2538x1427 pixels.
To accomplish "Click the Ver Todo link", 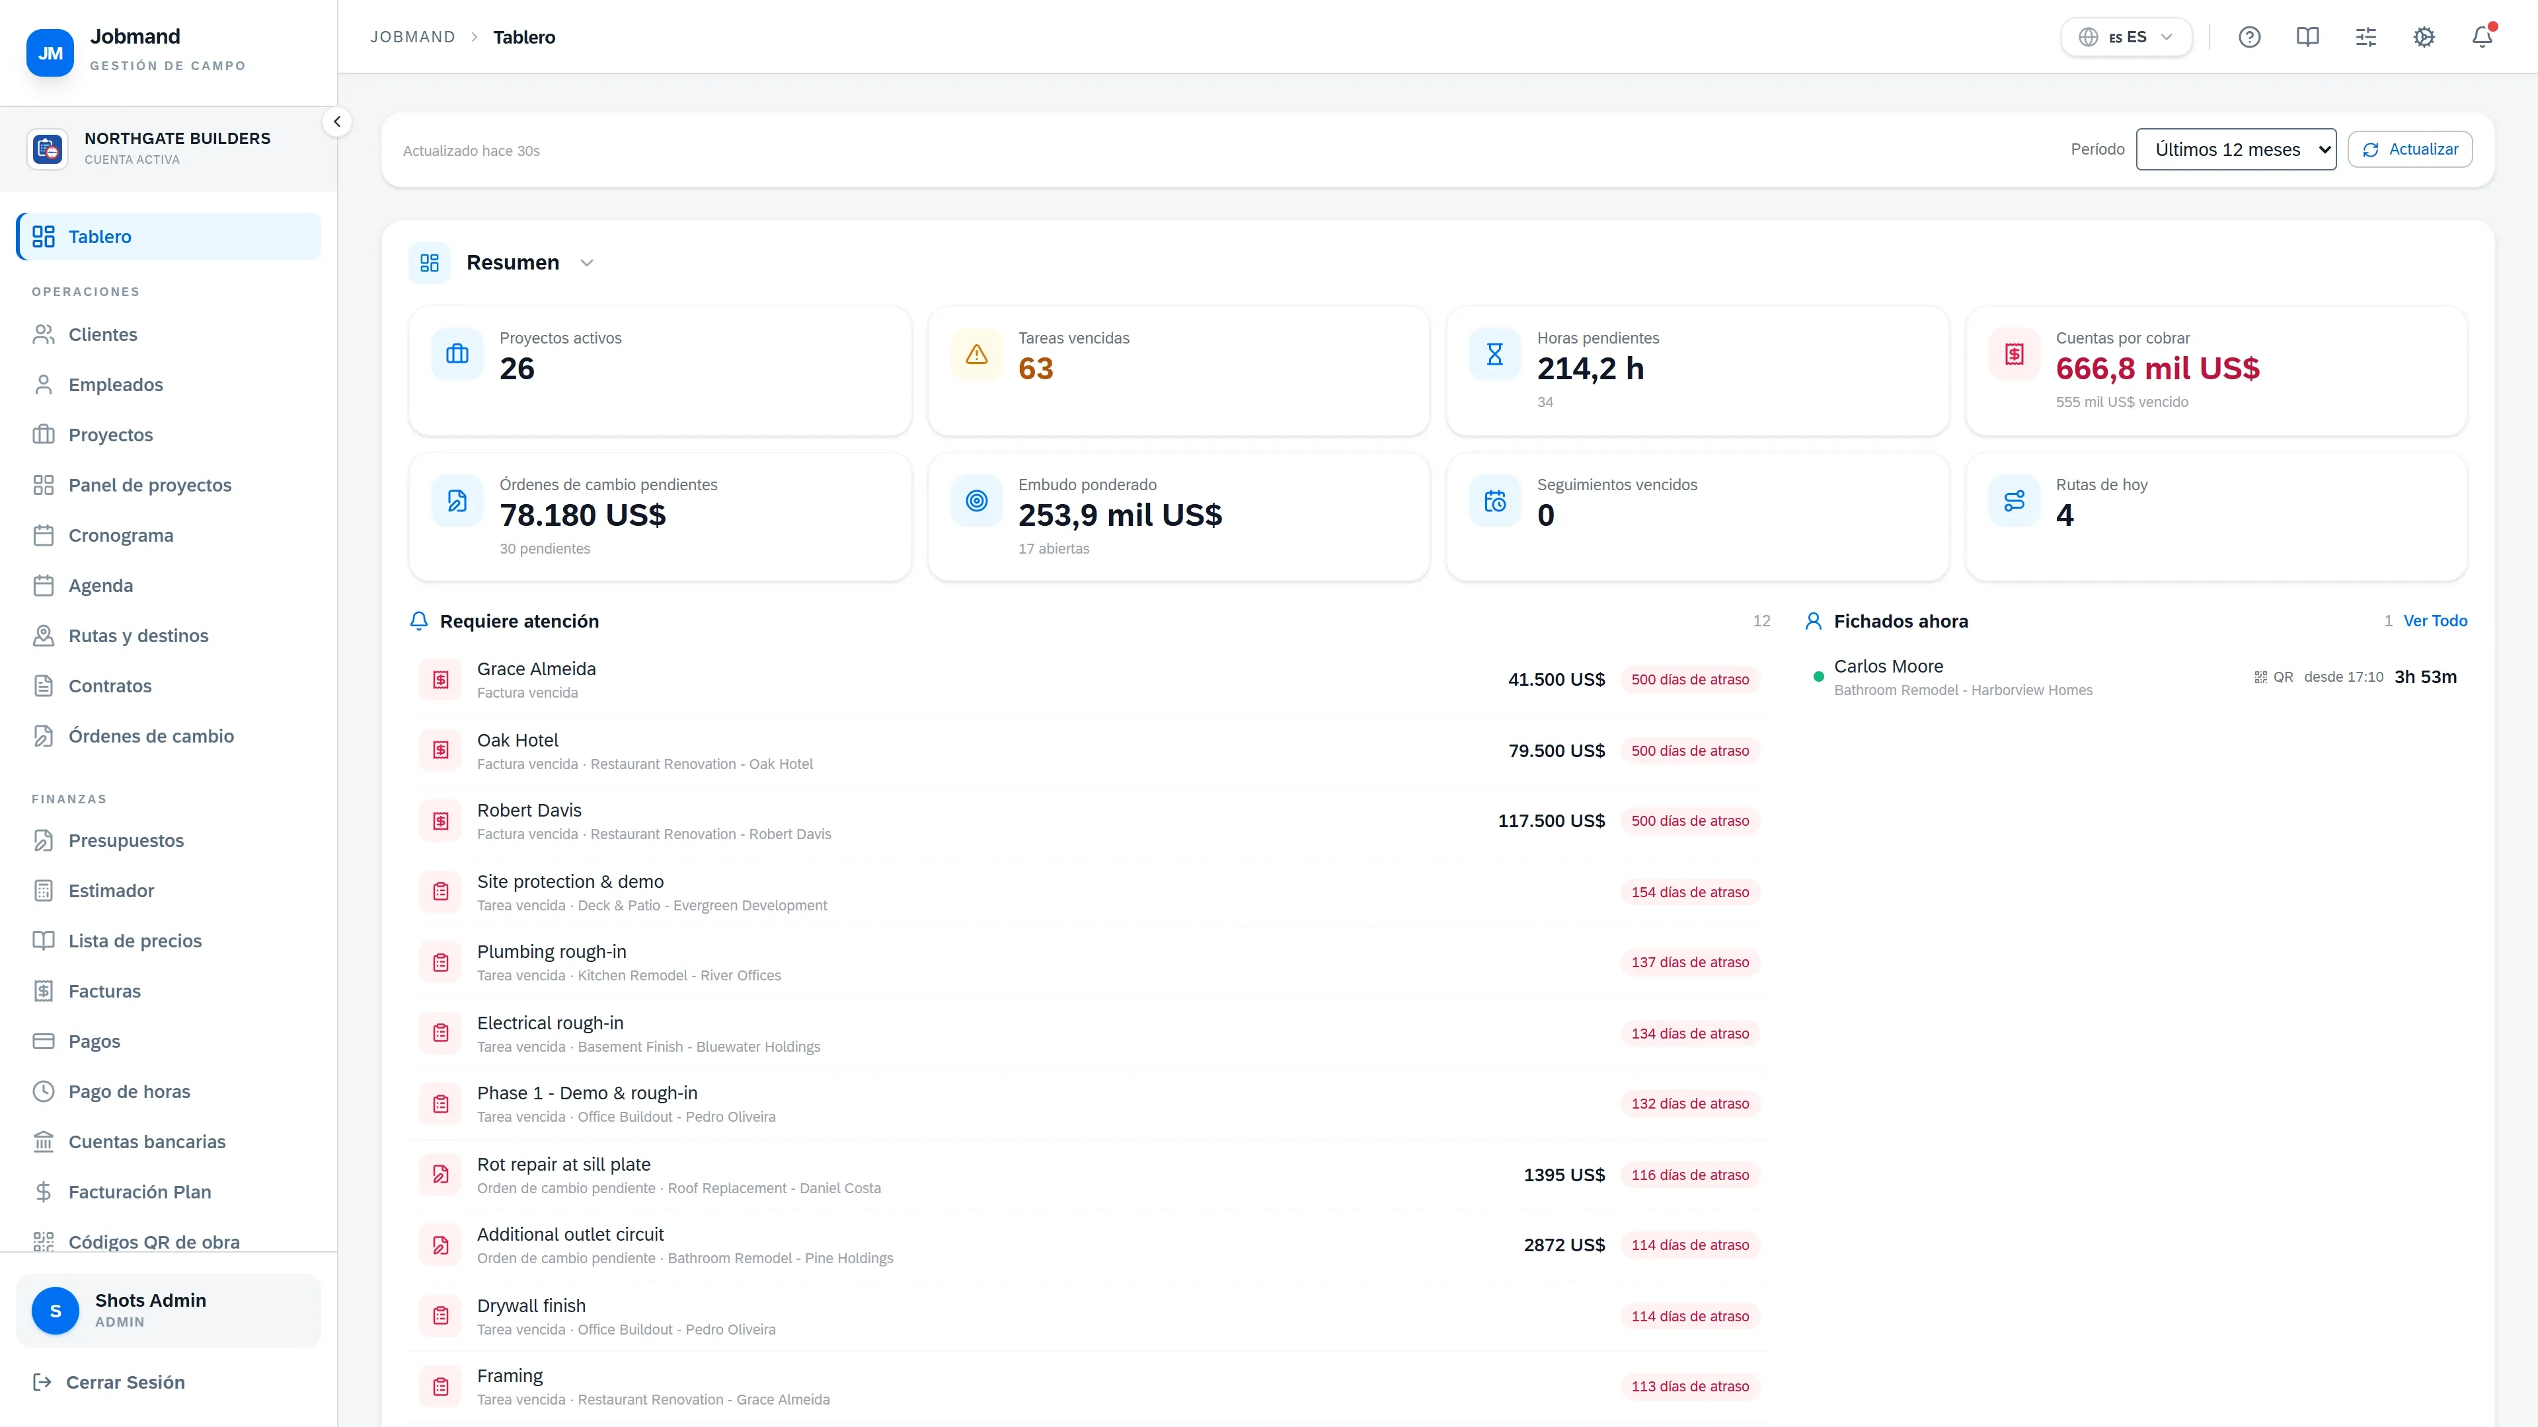I will pyautogui.click(x=2436, y=620).
